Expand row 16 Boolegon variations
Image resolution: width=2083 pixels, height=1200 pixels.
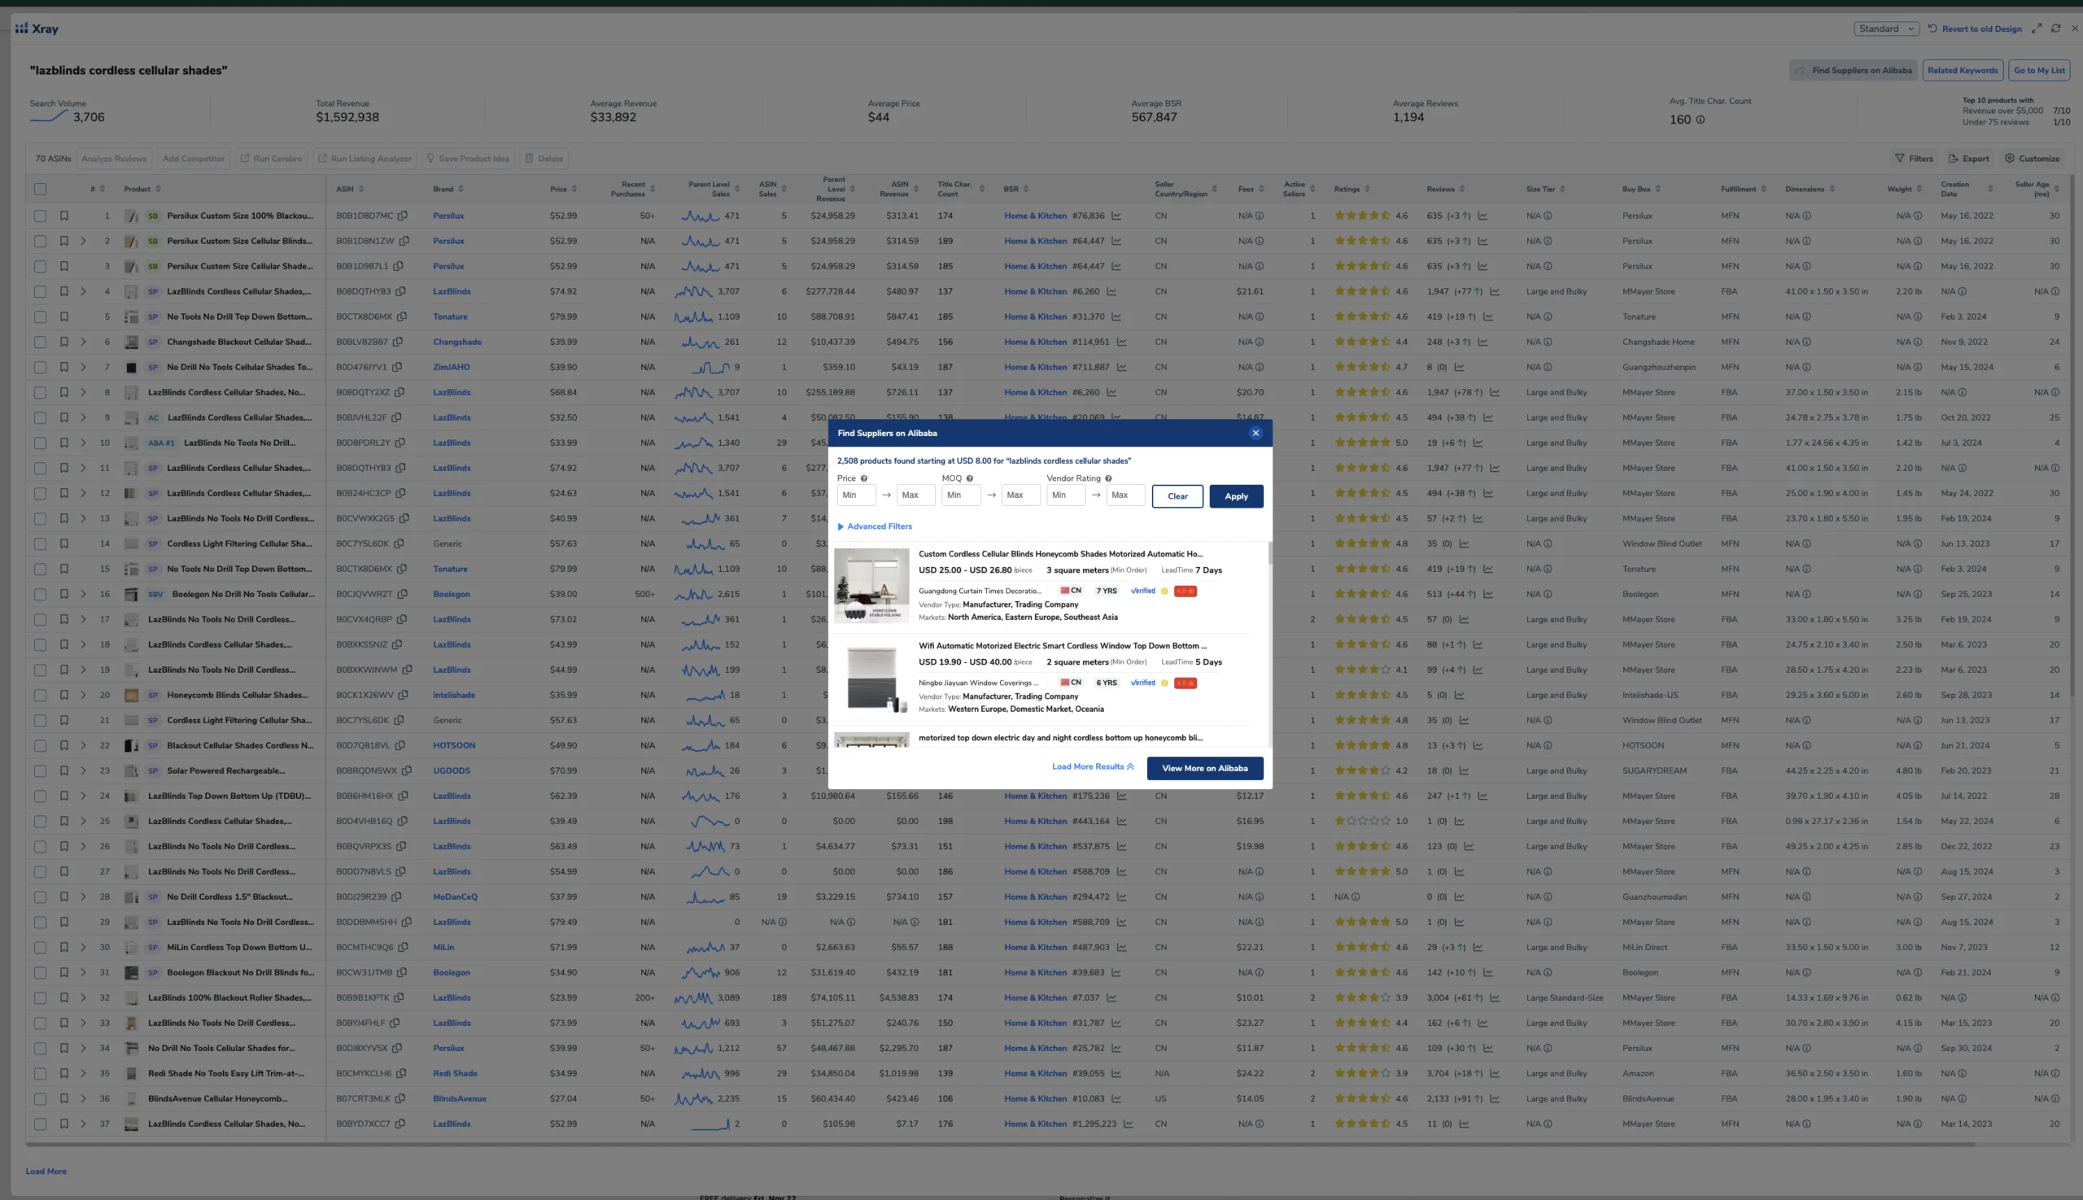point(83,594)
